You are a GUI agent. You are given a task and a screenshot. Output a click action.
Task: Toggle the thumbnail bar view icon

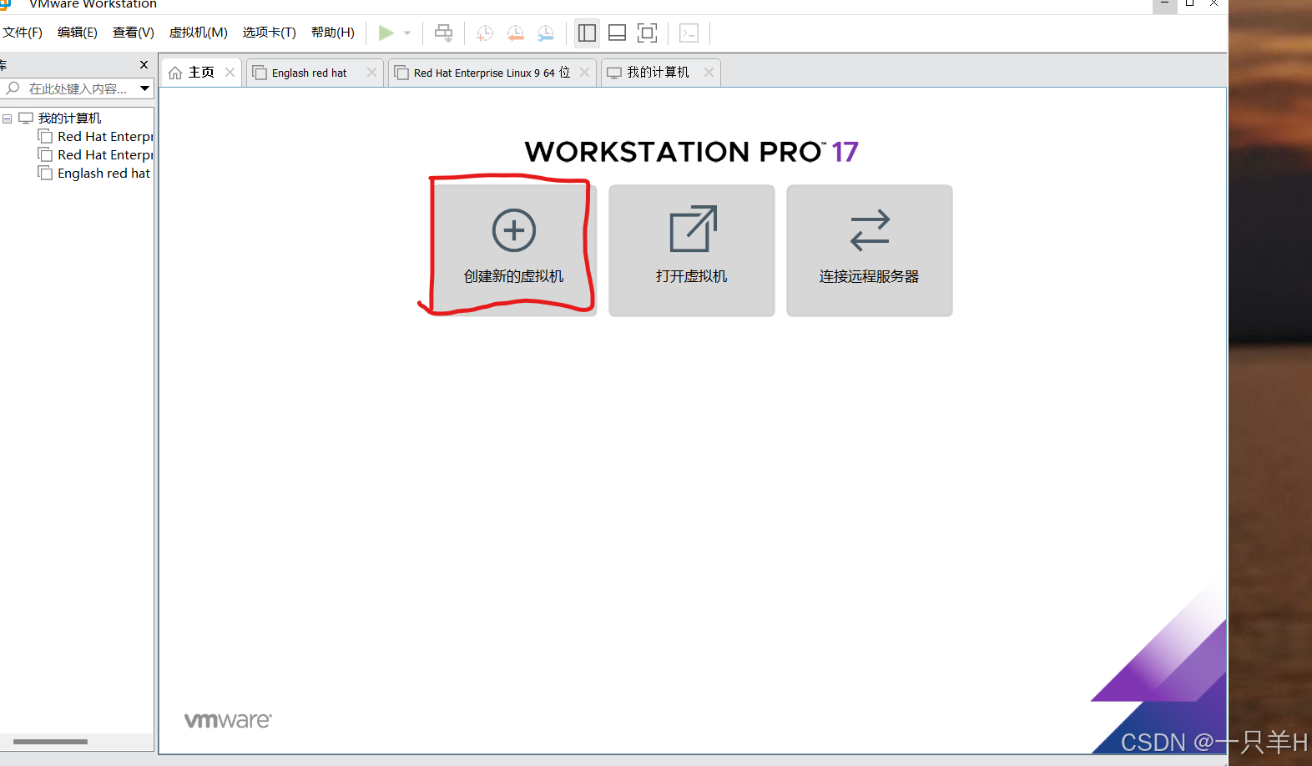click(x=617, y=33)
